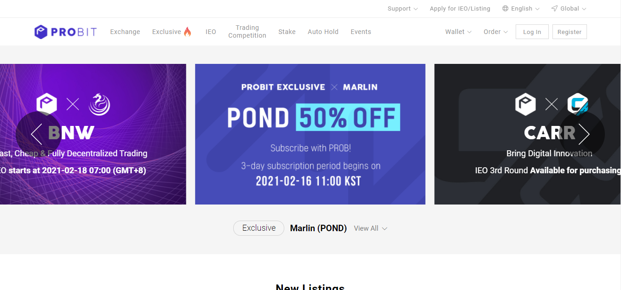Click the POND 50% OFF banner
Viewport: 621px width, 290px height.
[310, 134]
